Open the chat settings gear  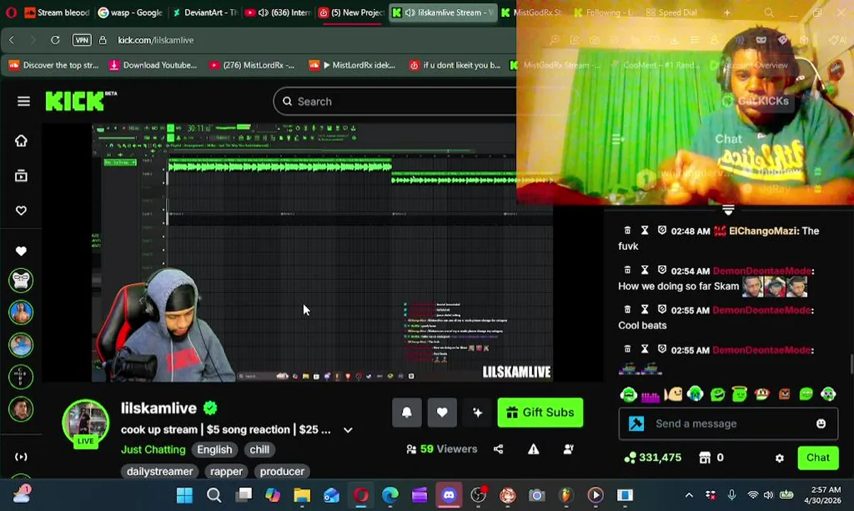780,458
